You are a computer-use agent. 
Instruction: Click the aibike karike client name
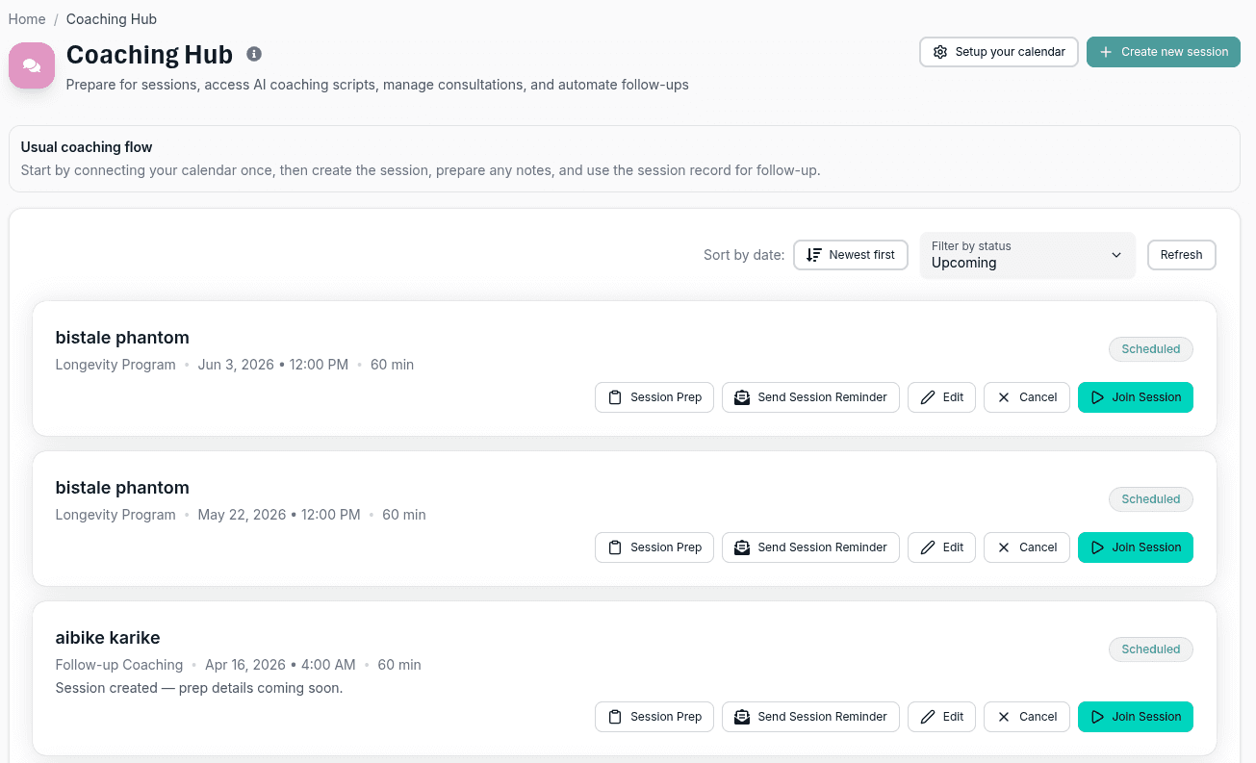coord(108,638)
